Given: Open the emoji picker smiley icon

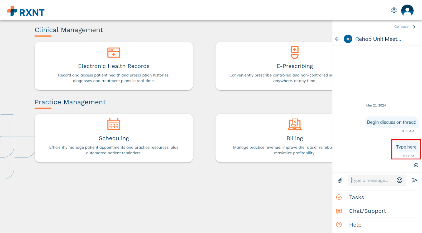Looking at the screenshot, I should tap(399, 180).
